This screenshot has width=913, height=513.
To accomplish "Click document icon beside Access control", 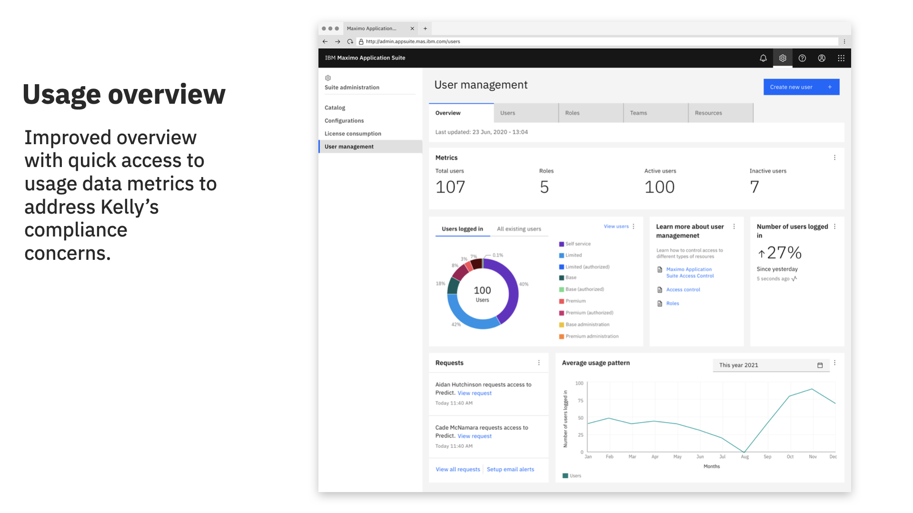I will pos(660,290).
